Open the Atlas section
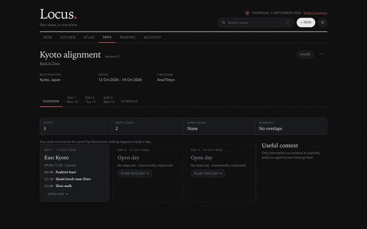367x229 pixels. pos(89,37)
